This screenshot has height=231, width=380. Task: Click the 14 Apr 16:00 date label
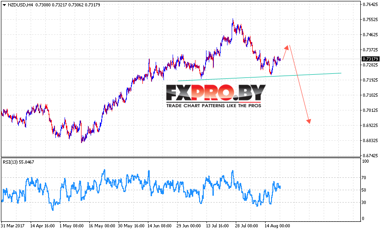[43, 226]
